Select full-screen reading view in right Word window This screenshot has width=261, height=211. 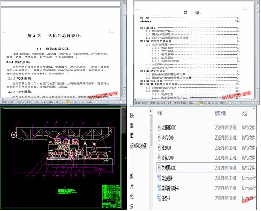(205, 103)
